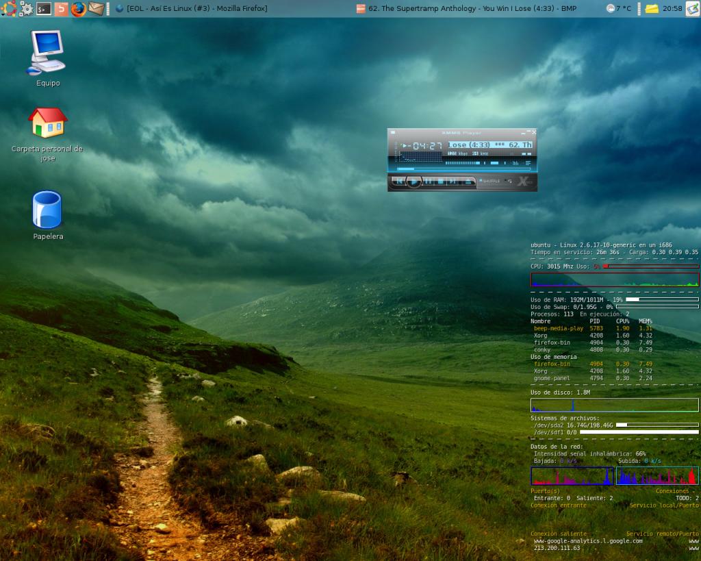Toggle the playlist button in player
701x561 pixels.
pos(528,163)
